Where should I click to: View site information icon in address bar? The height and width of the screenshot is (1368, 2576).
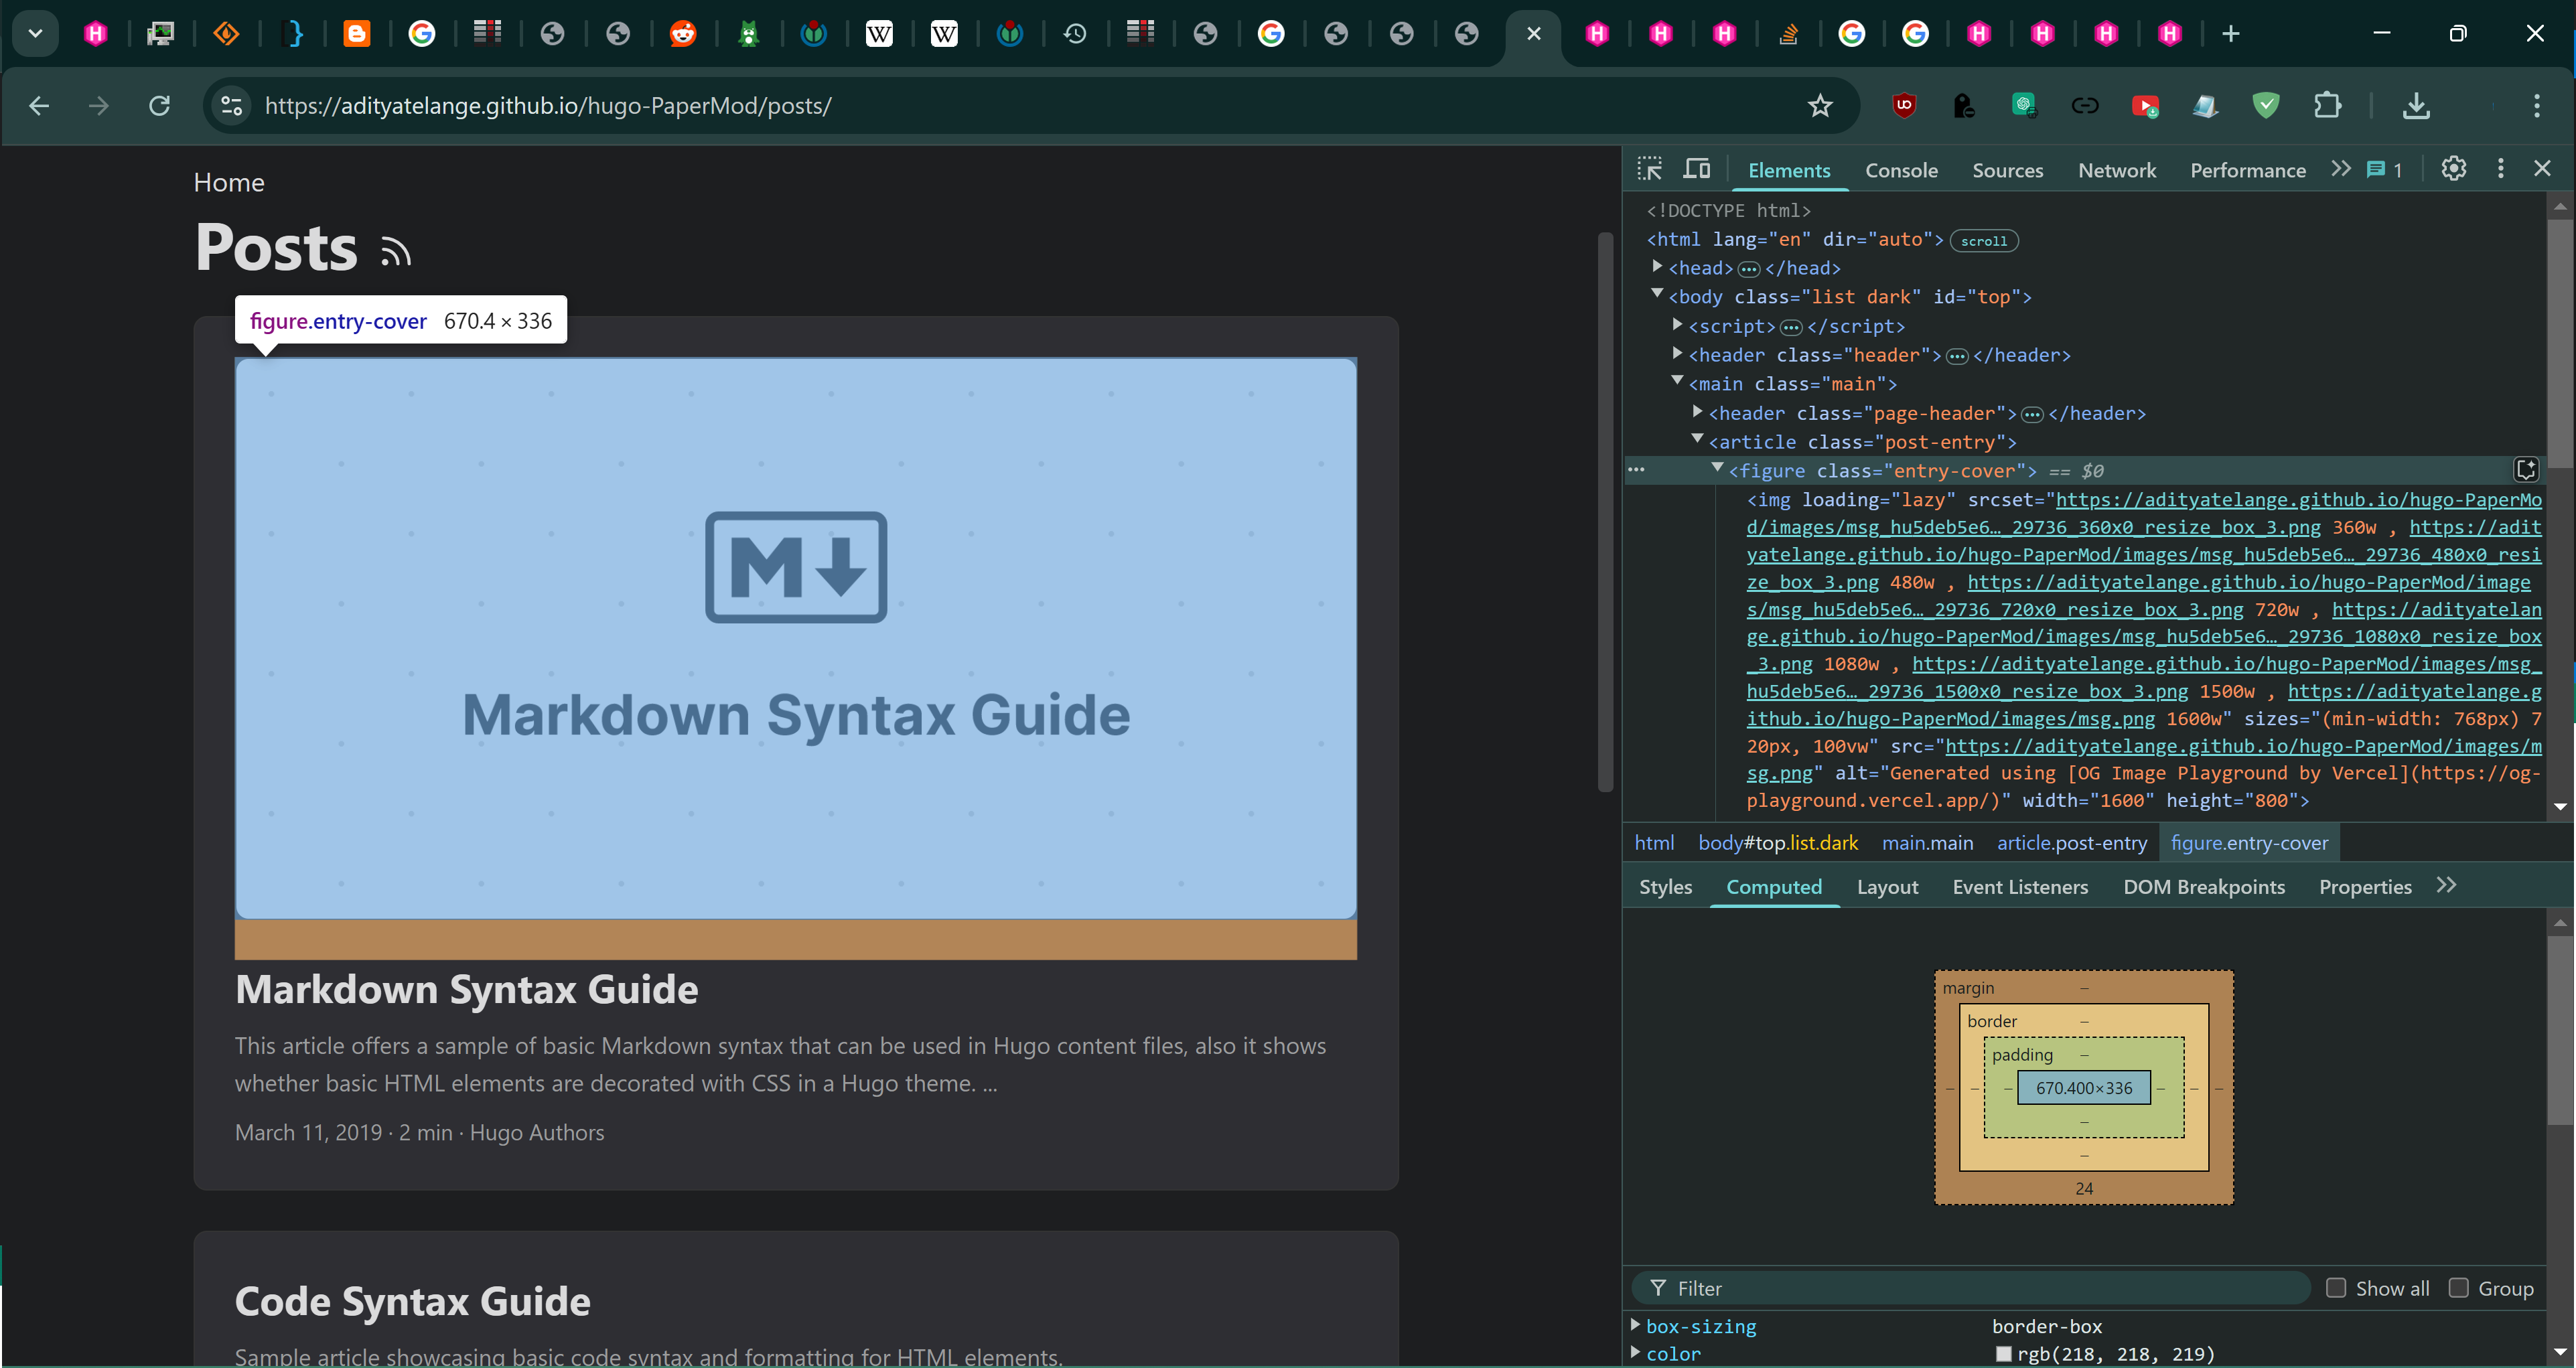[x=232, y=105]
